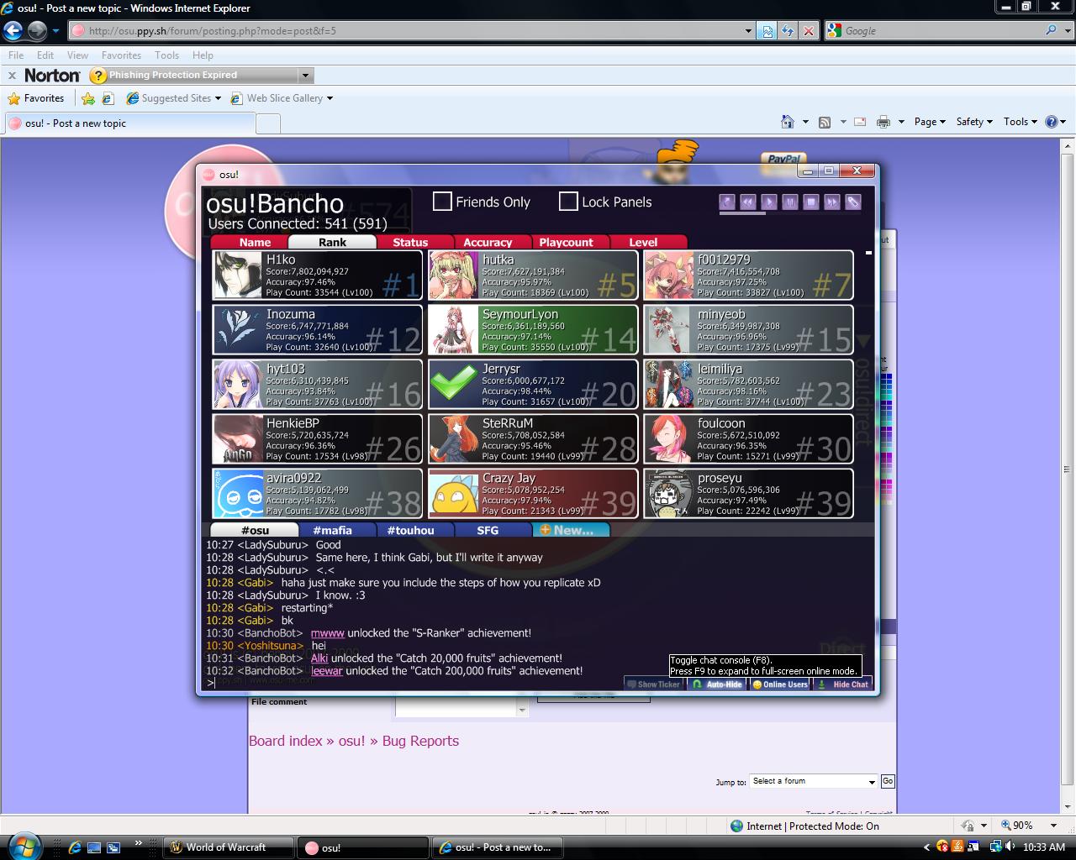Click the Stop loading icon
This screenshot has height=860, width=1076.
(x=809, y=31)
